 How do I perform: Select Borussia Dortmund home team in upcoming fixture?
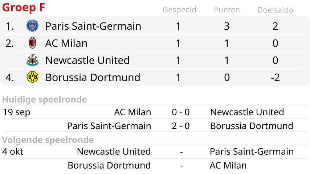point(109,166)
